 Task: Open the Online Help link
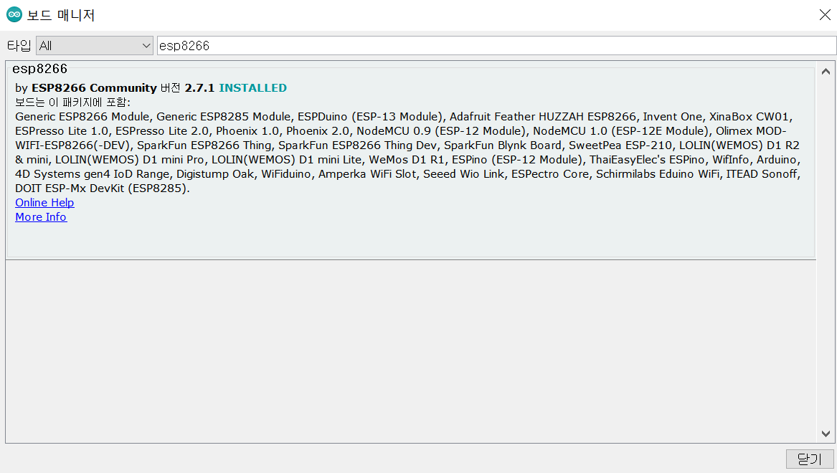coord(45,203)
